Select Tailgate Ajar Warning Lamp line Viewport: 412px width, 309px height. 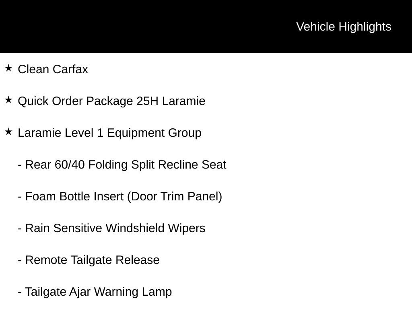(x=95, y=292)
